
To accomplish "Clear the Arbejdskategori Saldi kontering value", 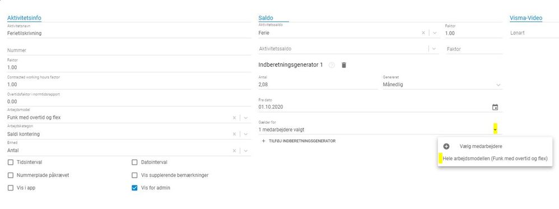I will click(234, 134).
